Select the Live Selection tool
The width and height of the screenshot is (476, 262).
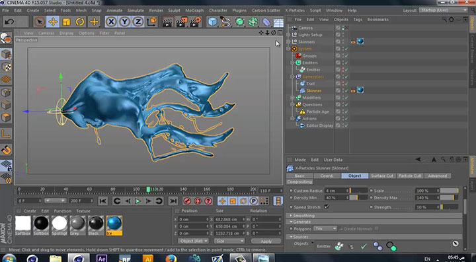click(39, 22)
